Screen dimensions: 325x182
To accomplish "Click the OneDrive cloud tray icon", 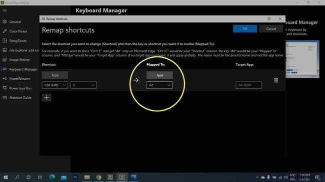I will pyautogui.click(x=263, y=178).
